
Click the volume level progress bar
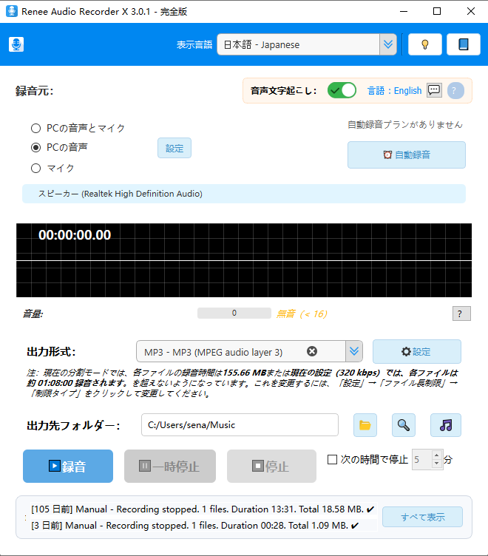(234, 313)
